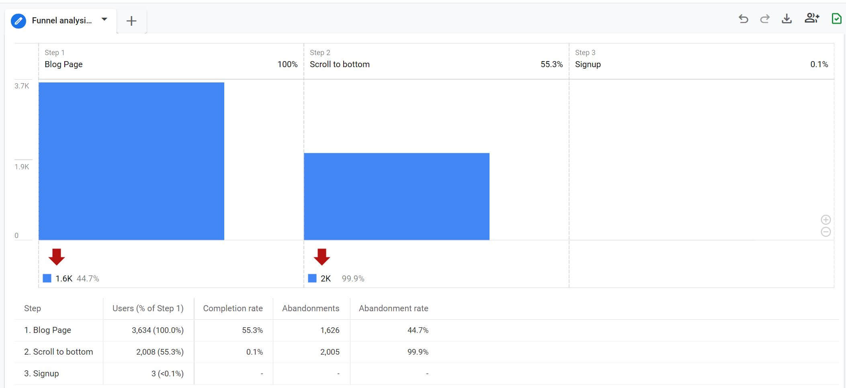The image size is (846, 388).
Task: Click the pencil edit icon on the tab
Action: [18, 21]
